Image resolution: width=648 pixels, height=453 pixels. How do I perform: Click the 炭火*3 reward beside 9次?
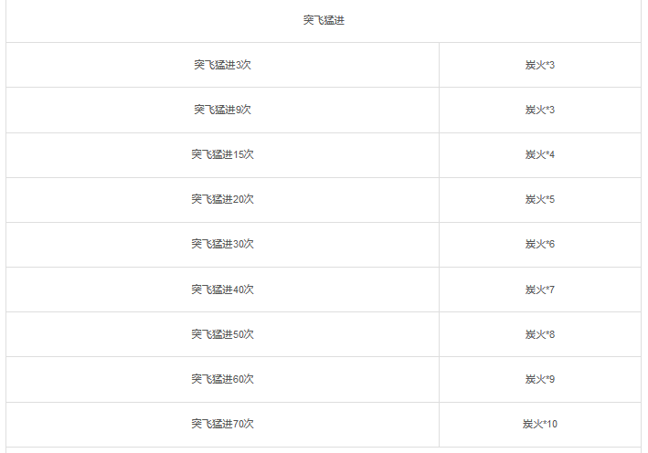pyautogui.click(x=540, y=110)
